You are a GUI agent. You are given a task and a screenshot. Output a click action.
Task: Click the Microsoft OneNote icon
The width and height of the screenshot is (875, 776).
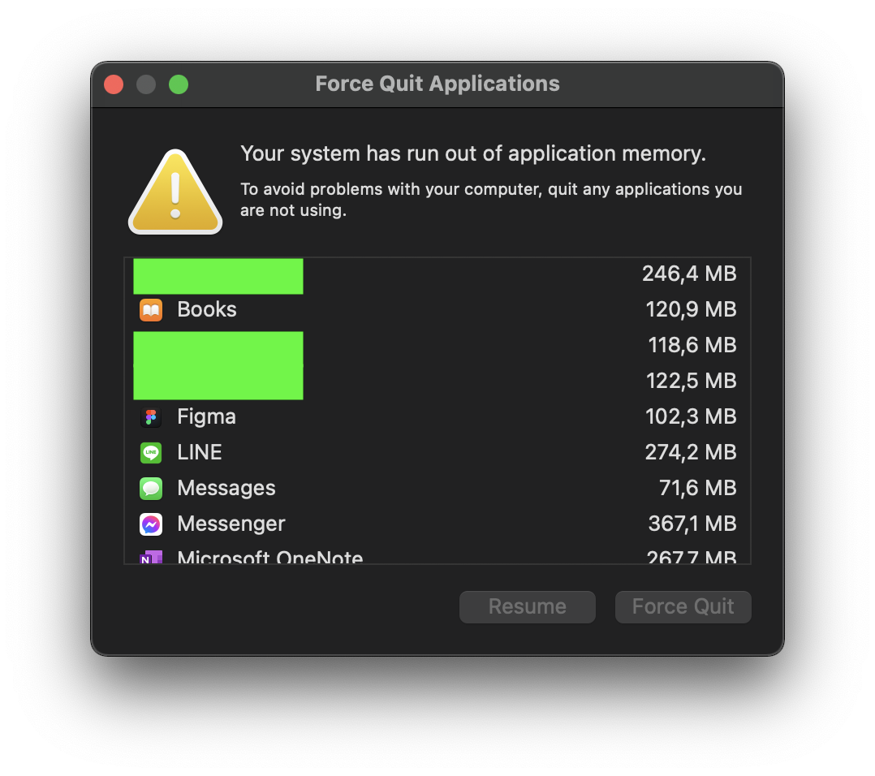(151, 557)
